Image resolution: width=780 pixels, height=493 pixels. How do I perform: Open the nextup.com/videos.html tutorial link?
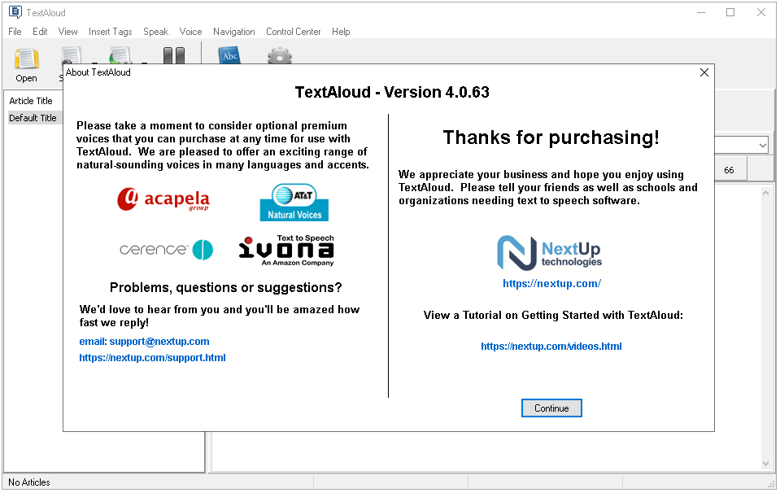click(551, 347)
